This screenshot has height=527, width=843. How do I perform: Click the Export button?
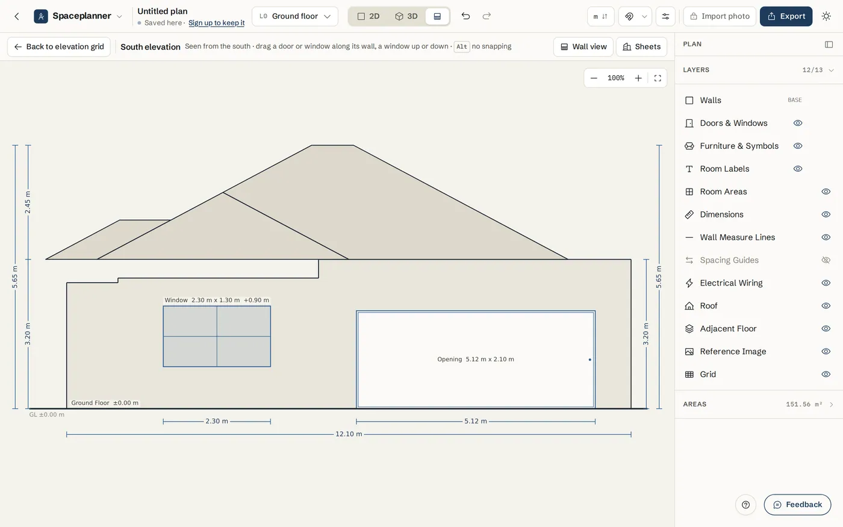tap(786, 16)
